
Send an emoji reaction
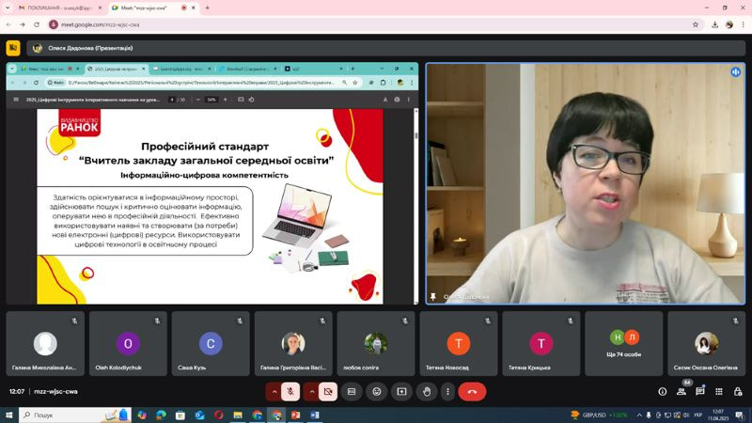tap(377, 392)
